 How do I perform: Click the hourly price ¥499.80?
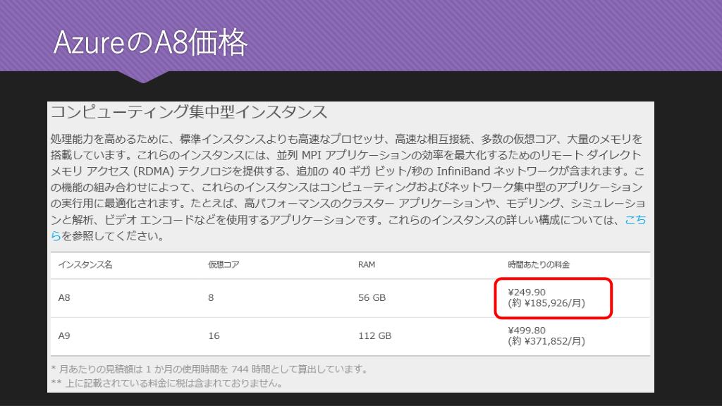tap(527, 331)
